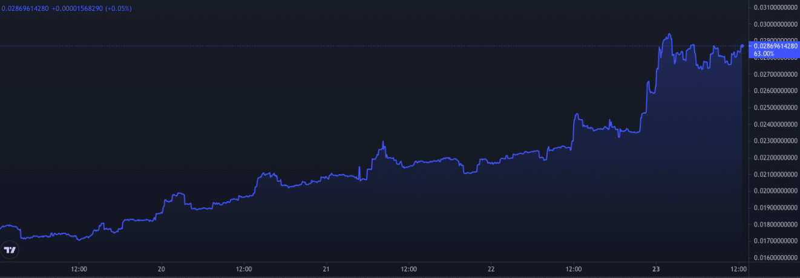Click date 20 on the time axis

pyautogui.click(x=162, y=269)
